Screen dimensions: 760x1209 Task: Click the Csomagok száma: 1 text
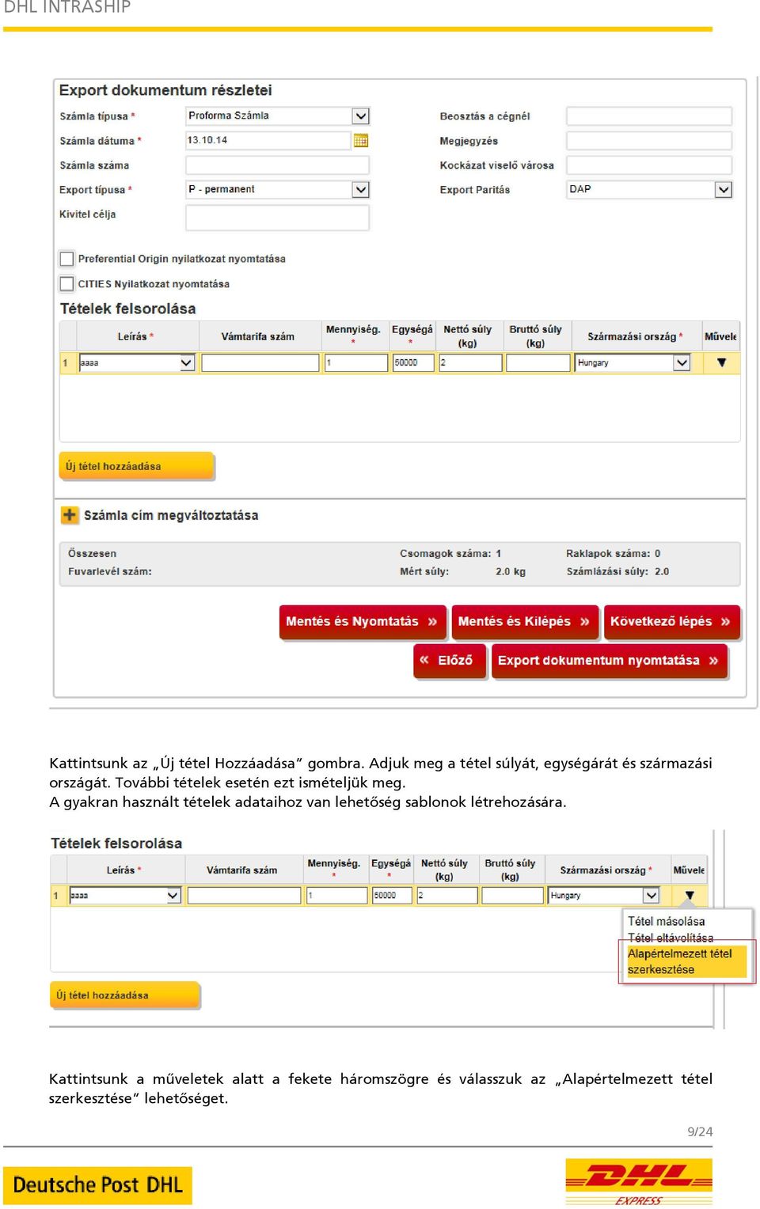point(450,554)
